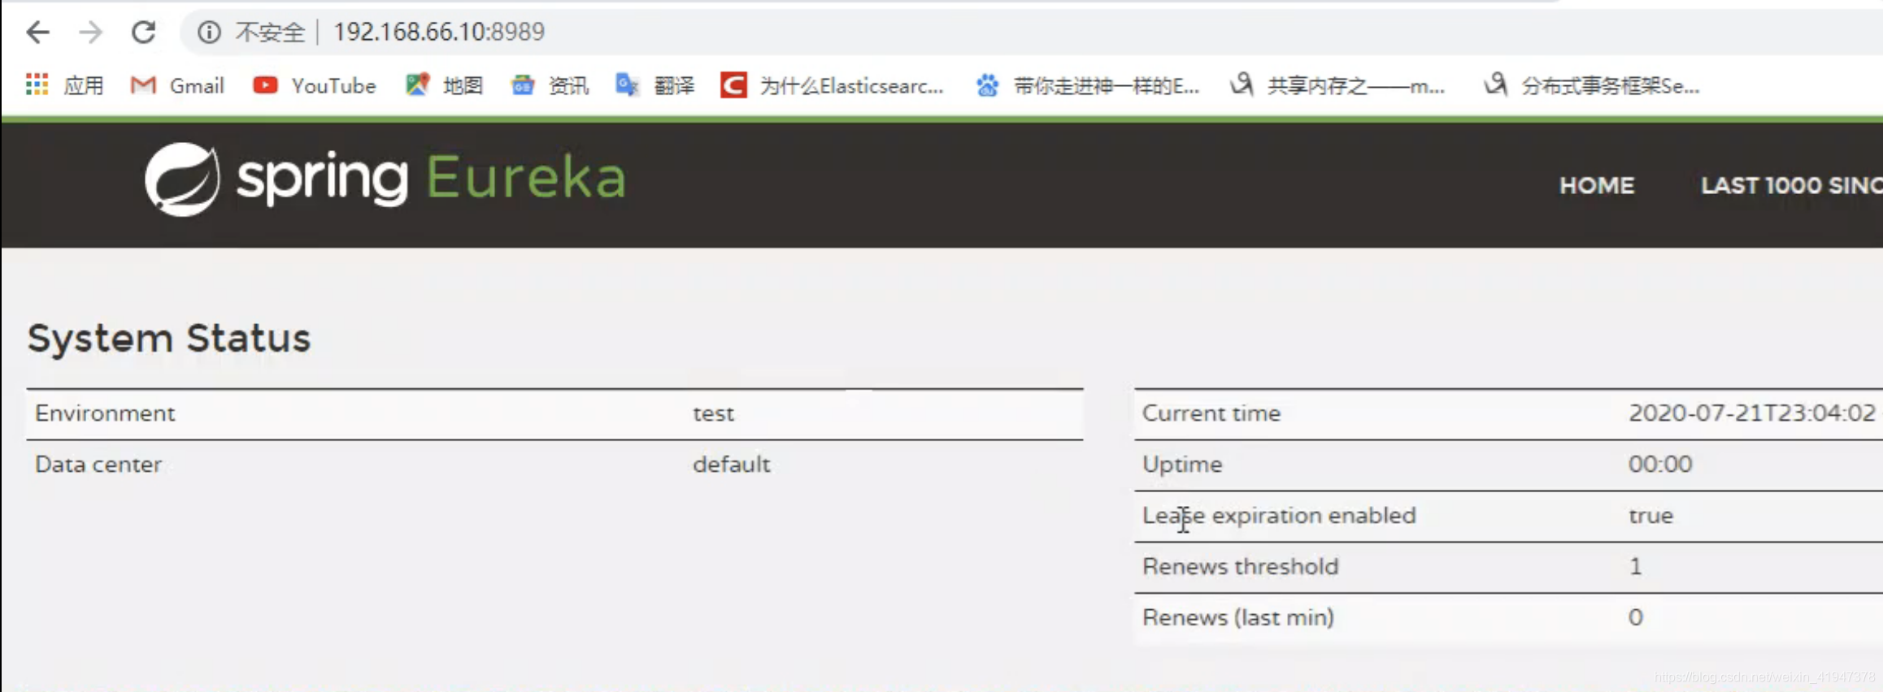This screenshot has width=1883, height=692.
Task: View site info via the not-secure icon
Action: pos(209,32)
